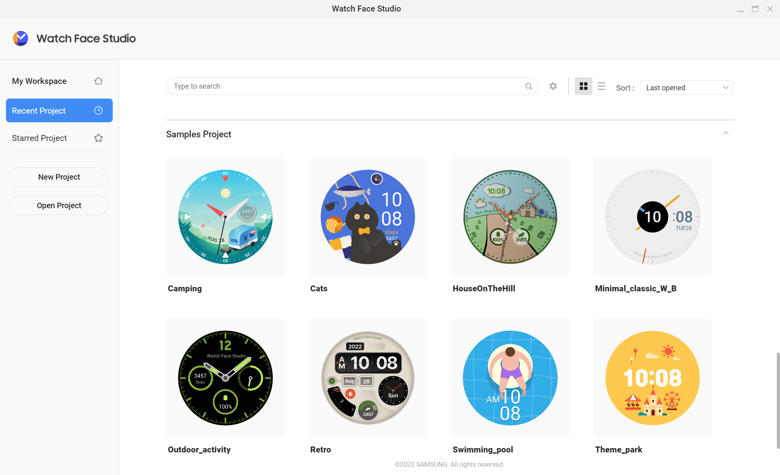Open the Camping sample watch face
This screenshot has width=780, height=475.
225,217
